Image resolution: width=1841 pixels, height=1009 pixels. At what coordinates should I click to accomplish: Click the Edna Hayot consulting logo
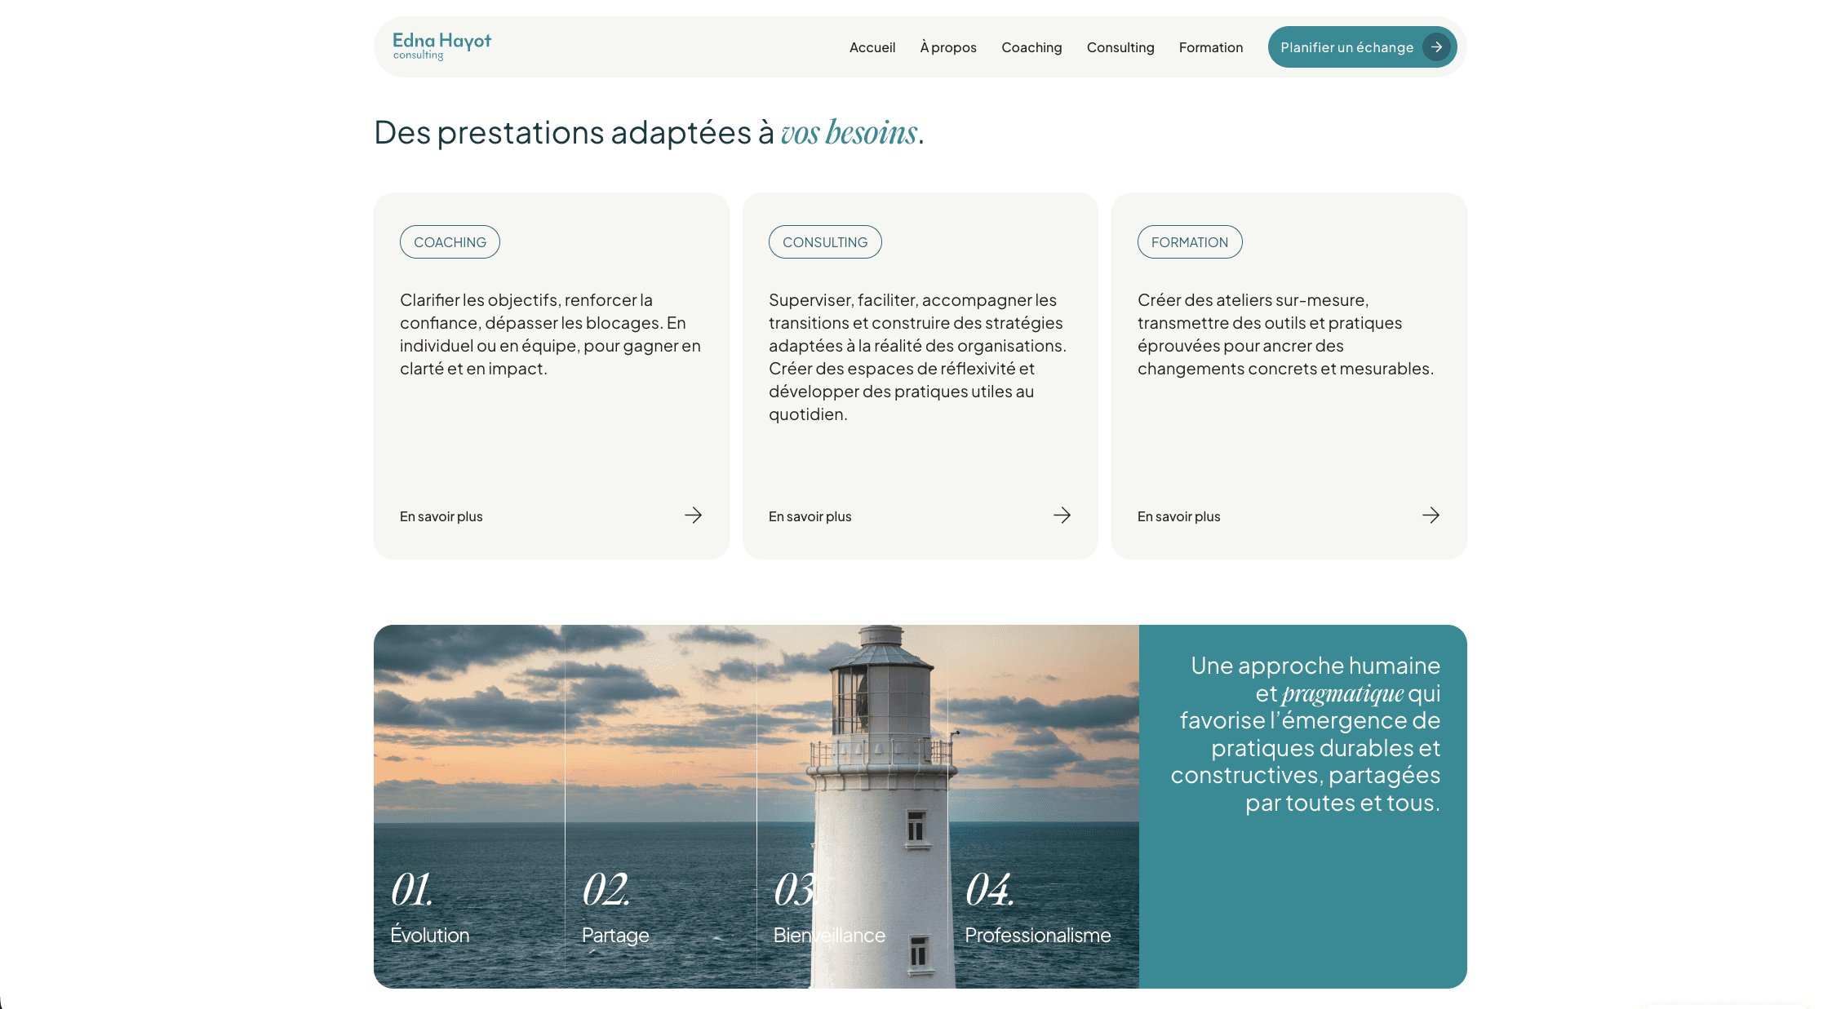pos(441,46)
